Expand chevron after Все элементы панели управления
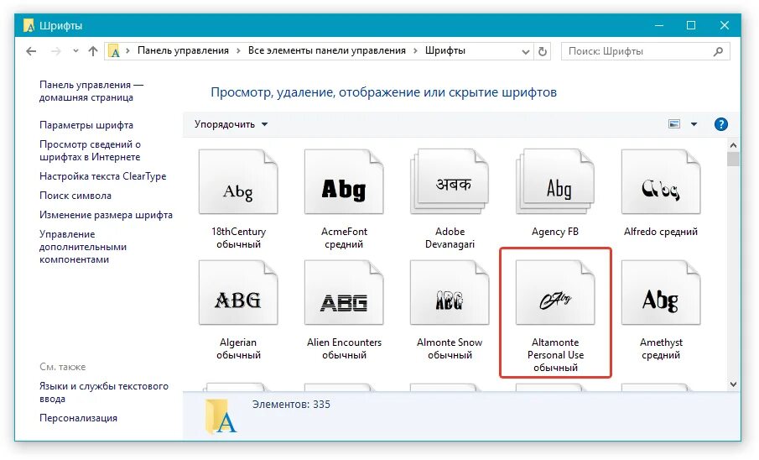This screenshot has height=460, width=759. pyautogui.click(x=415, y=51)
